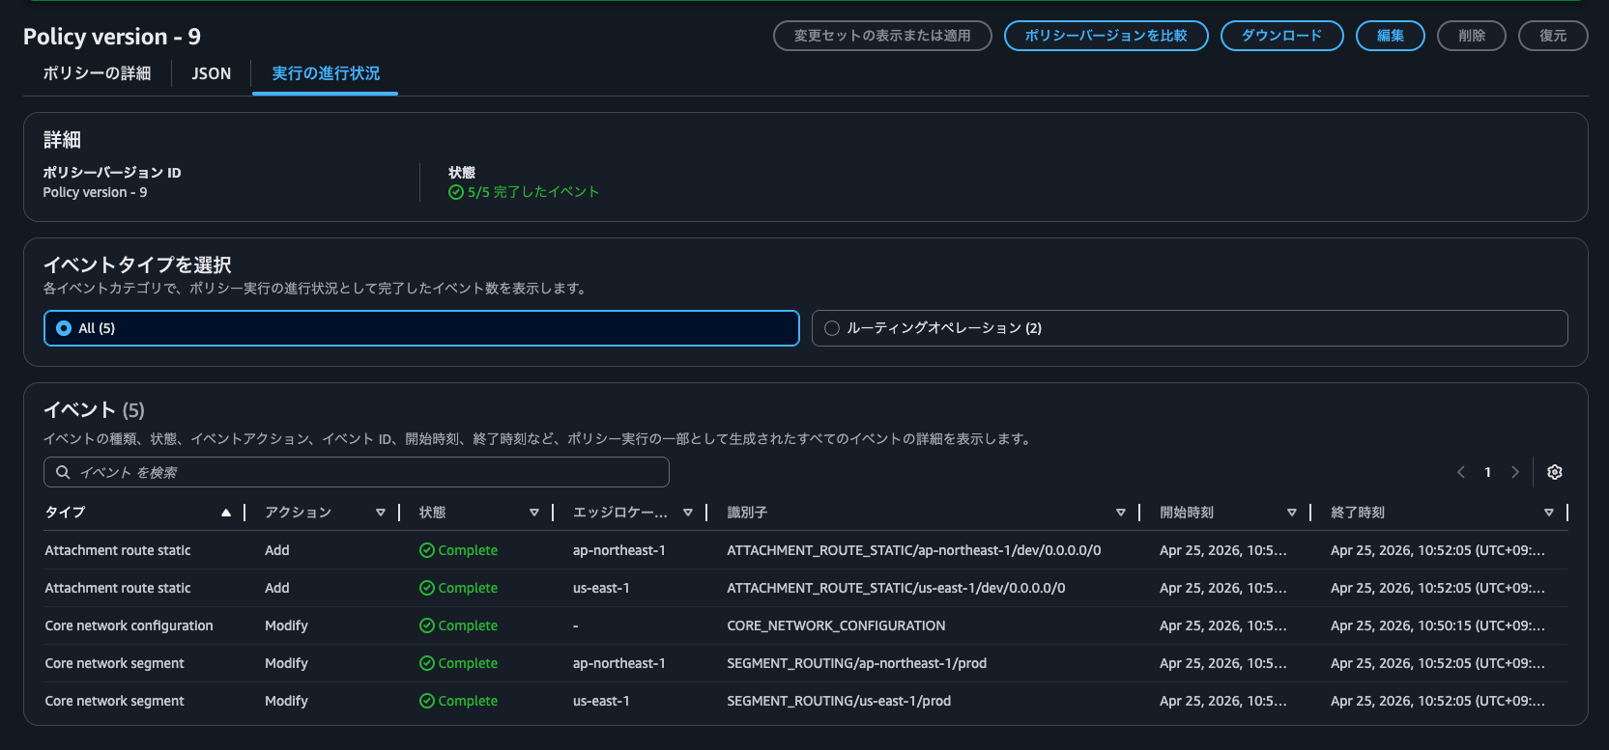Click the ポリシーバージョンを比較 button

coord(1106,36)
